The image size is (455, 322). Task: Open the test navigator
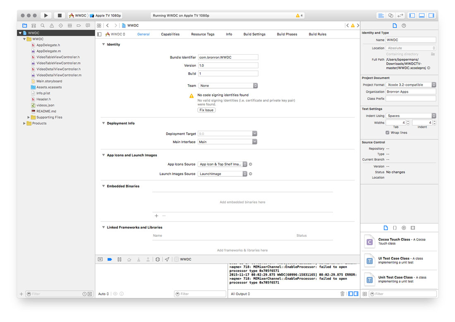[61, 26]
